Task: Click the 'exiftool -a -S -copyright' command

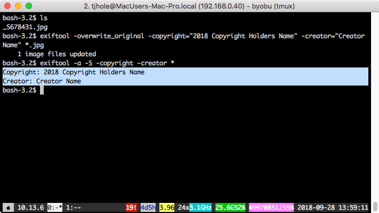Action: coord(107,63)
